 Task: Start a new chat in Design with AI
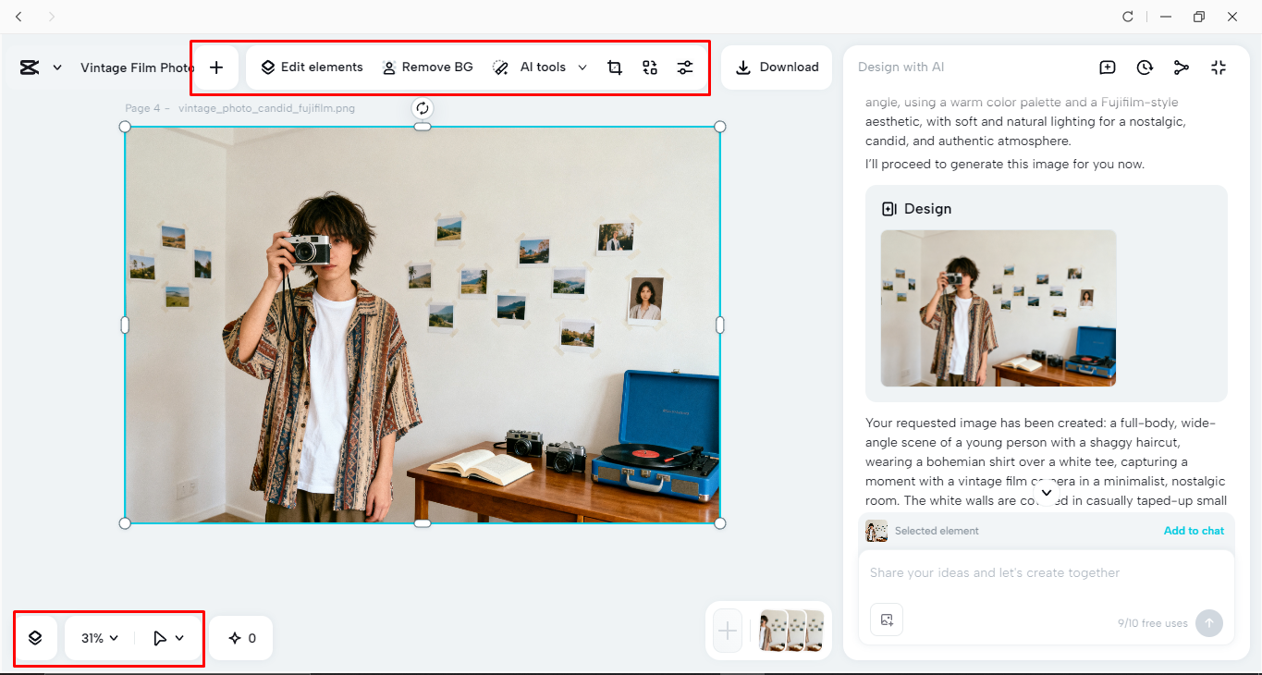pos(1108,67)
